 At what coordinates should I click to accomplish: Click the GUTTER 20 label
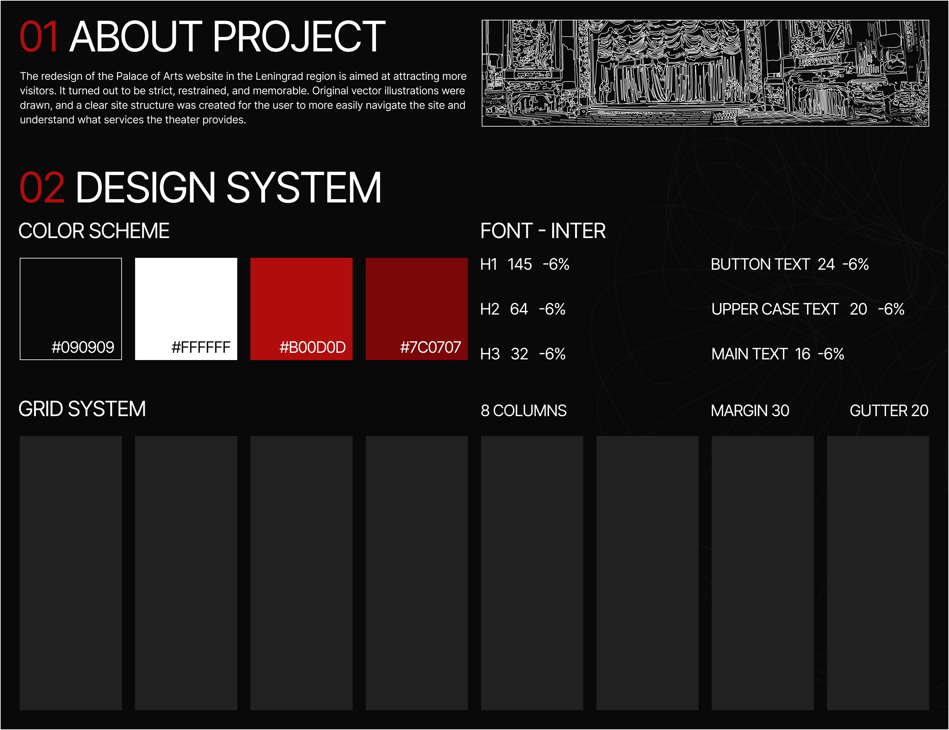[x=889, y=411]
